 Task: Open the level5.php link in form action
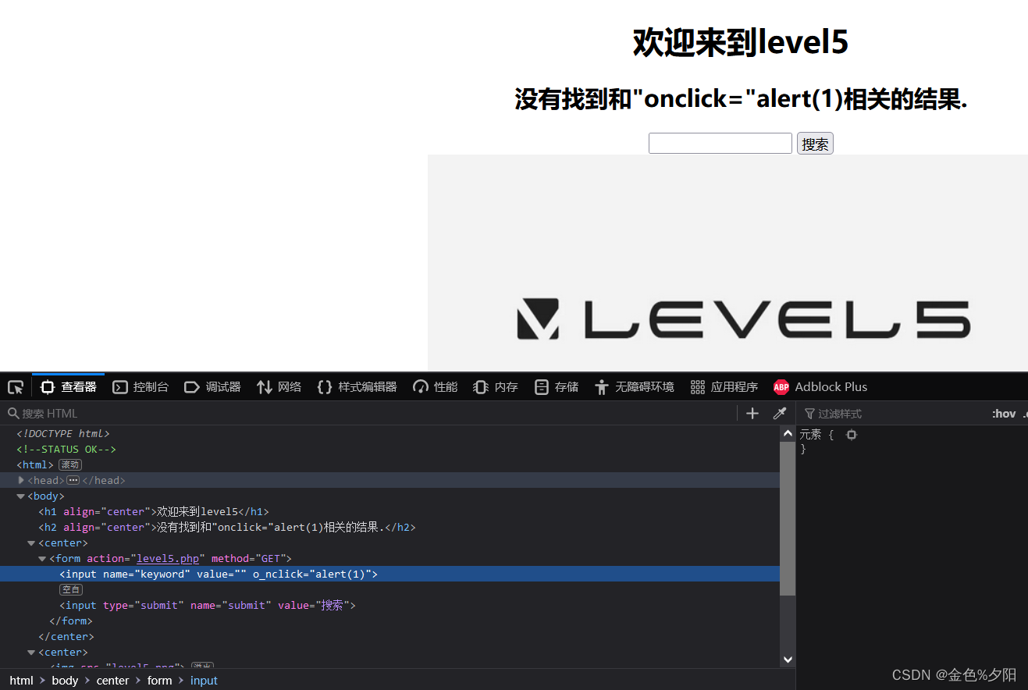tap(168, 558)
